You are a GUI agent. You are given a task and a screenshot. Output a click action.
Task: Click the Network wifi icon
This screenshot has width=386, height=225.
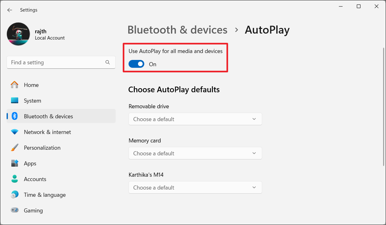click(14, 132)
